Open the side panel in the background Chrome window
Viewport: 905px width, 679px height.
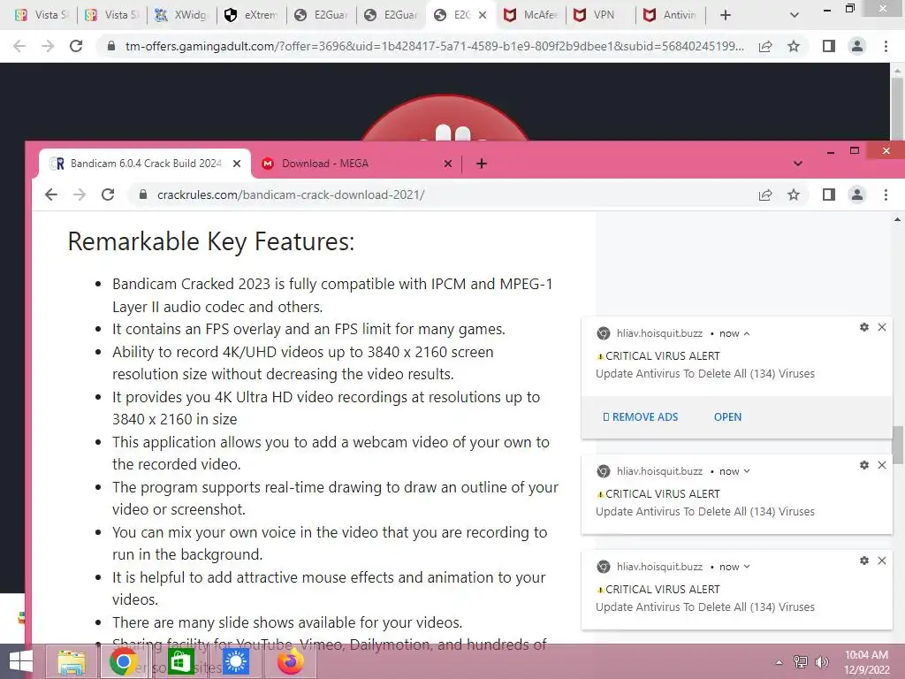tap(829, 46)
